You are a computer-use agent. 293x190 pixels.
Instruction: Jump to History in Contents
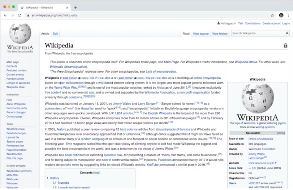[x=54, y=178]
